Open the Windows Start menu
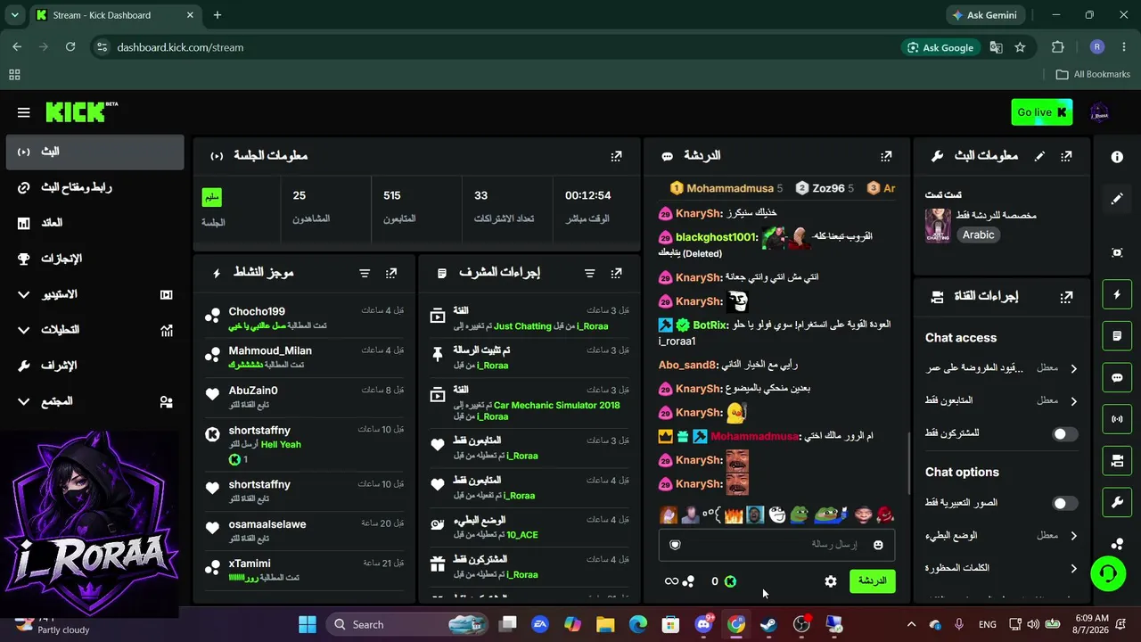Screen dimensions: 1141x642 click(308, 624)
